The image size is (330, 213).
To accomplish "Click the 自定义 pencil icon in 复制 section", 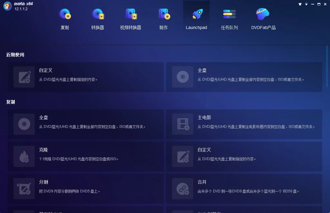I will click(183, 156).
